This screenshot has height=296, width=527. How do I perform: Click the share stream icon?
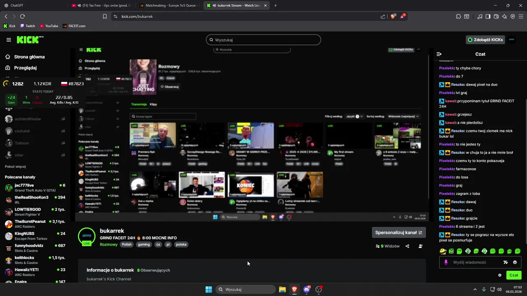point(407,246)
